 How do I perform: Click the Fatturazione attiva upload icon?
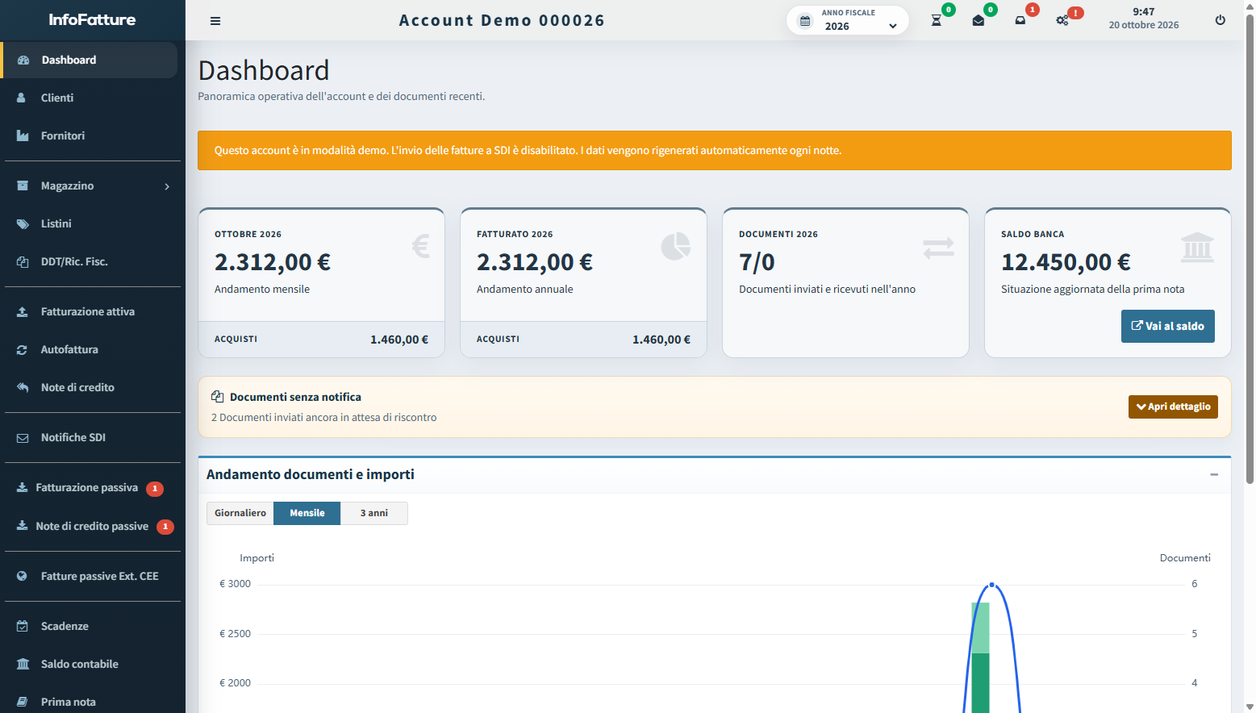(x=23, y=311)
